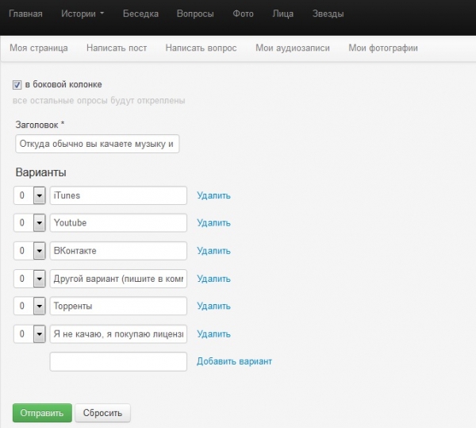
Task: Open the Фото section
Action: pos(243,13)
